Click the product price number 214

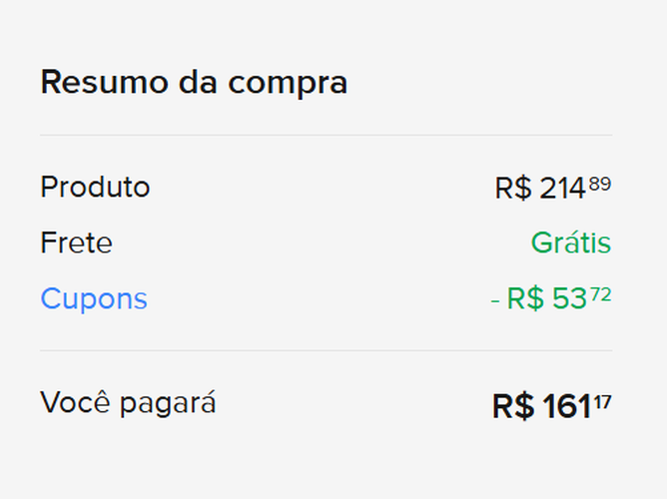click(x=562, y=189)
